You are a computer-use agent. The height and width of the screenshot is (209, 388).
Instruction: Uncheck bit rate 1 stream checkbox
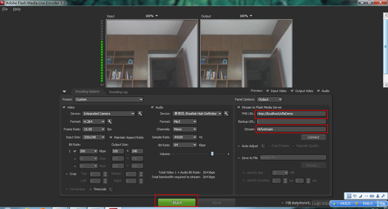click(x=75, y=151)
